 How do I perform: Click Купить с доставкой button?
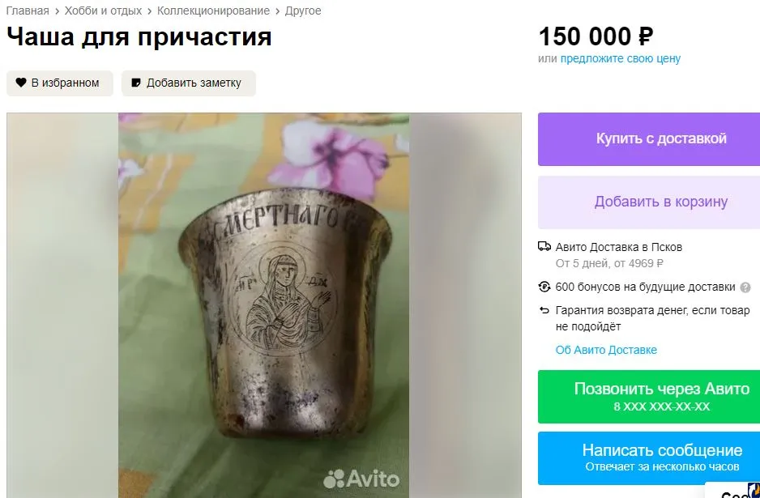(x=649, y=139)
